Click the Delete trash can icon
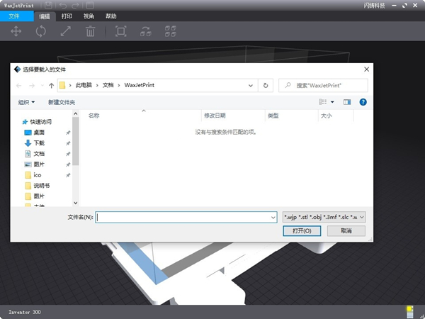This screenshot has width=425, height=319. [91, 31]
